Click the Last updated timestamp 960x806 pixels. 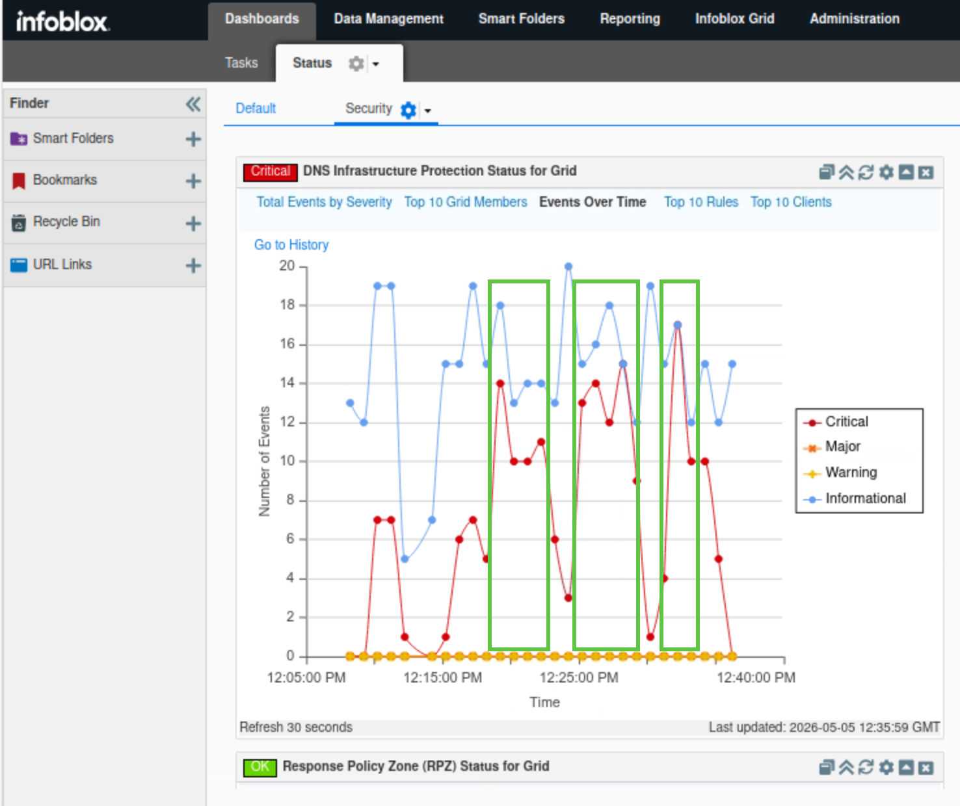[x=824, y=727]
